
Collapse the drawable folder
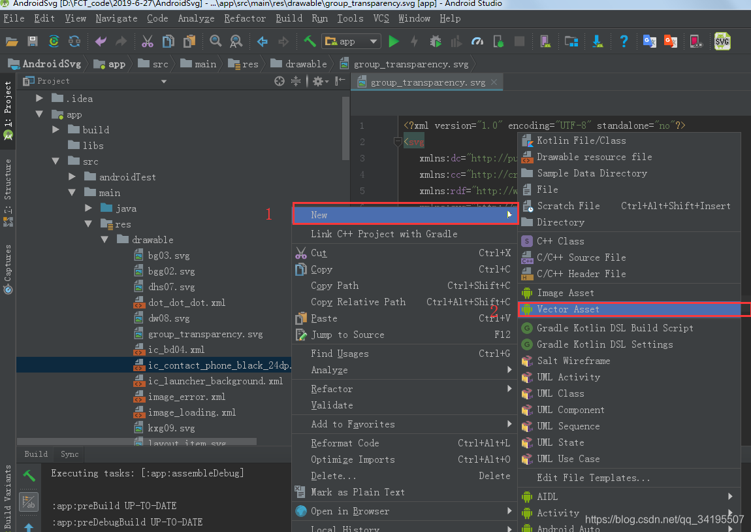click(x=104, y=239)
